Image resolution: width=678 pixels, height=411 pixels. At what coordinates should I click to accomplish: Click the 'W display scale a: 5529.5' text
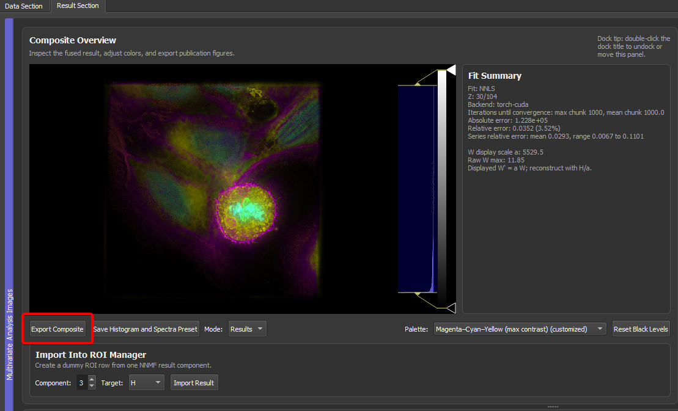[x=506, y=152]
